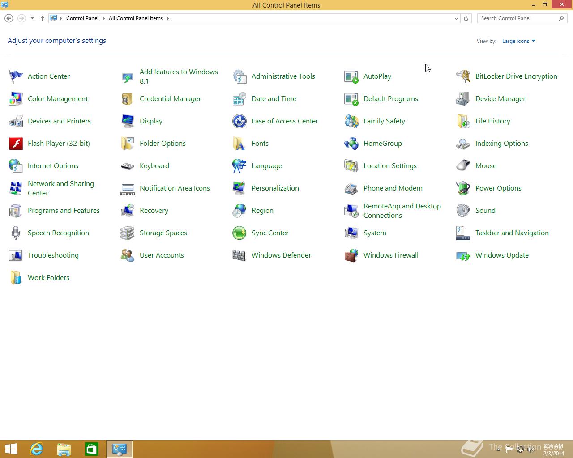Click the All Control Panel Items breadcrumb
The image size is (573, 458).
[x=136, y=18]
